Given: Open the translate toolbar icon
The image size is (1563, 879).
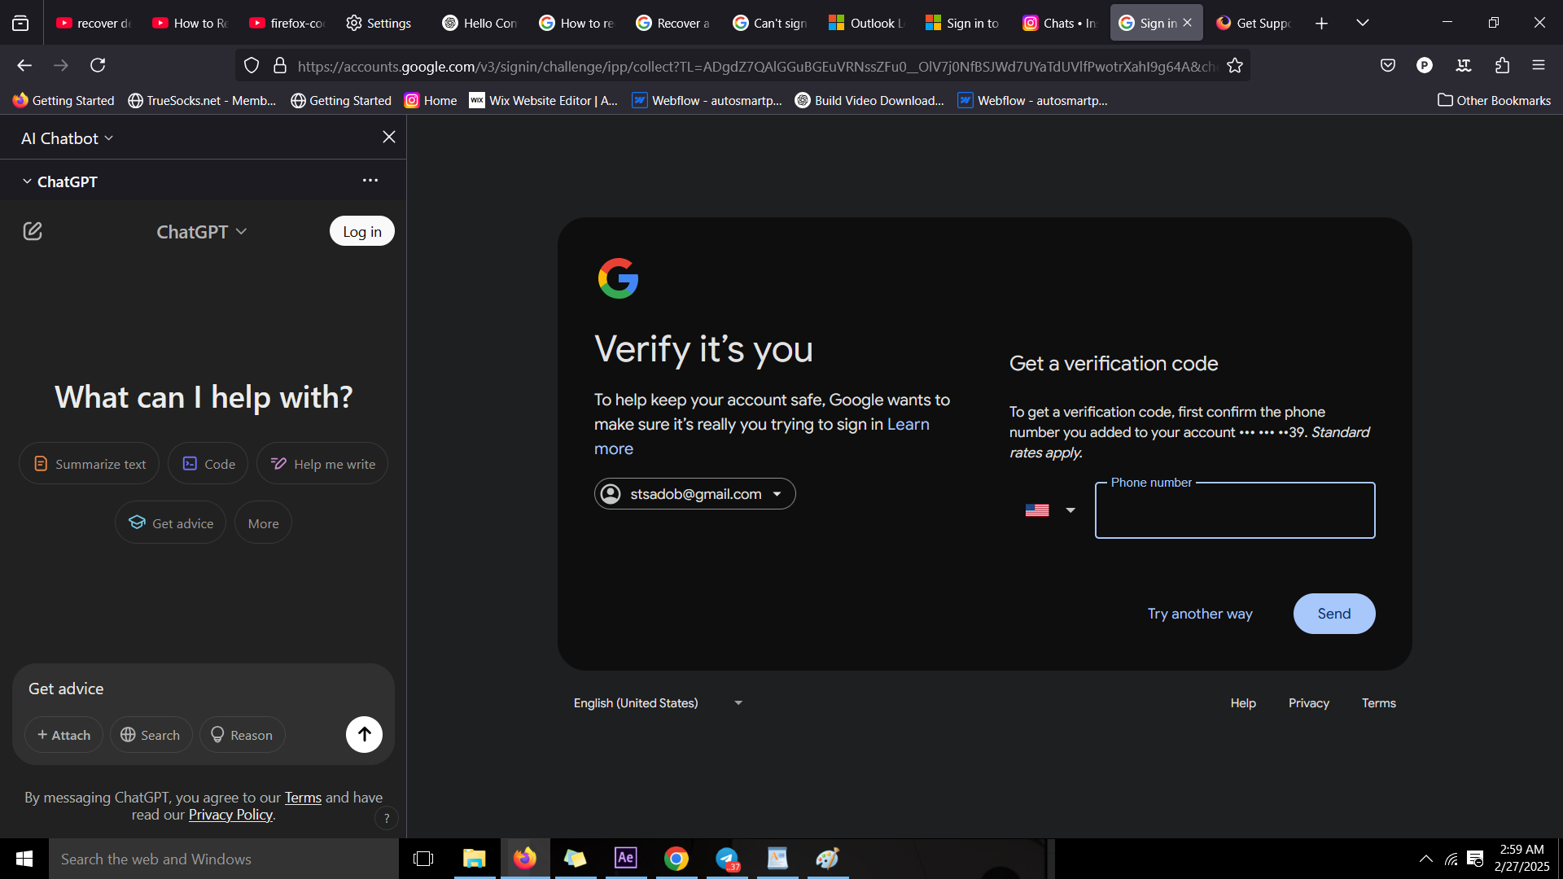Looking at the screenshot, I should [x=1464, y=65].
